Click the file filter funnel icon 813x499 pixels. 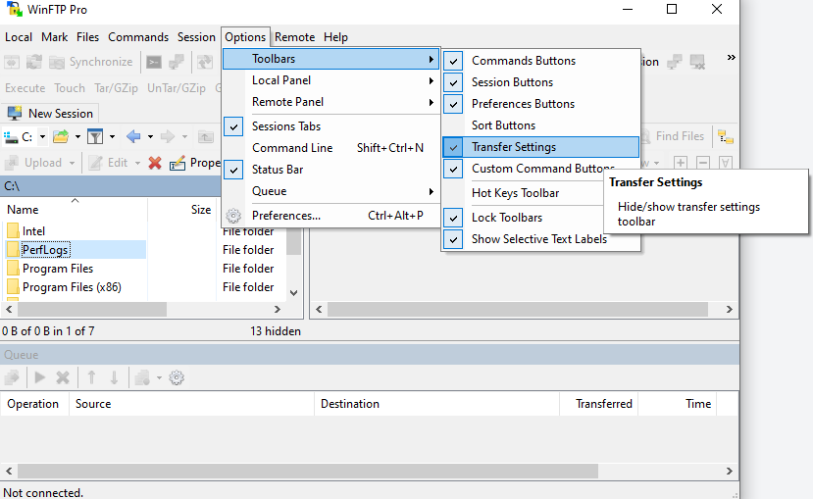[95, 137]
